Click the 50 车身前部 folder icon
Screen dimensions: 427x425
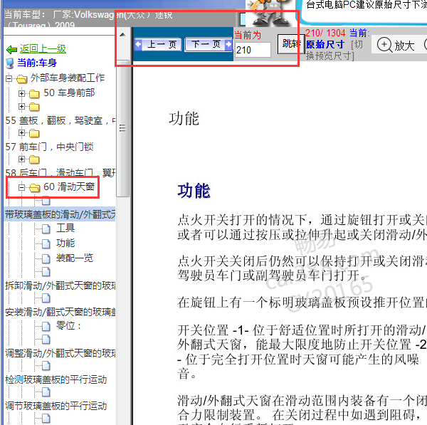[x=34, y=93]
